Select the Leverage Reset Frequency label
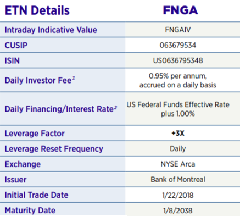The image size is (240, 216). [x=54, y=149]
